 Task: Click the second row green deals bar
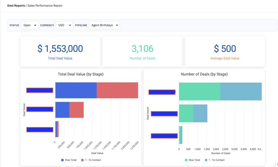(186, 113)
